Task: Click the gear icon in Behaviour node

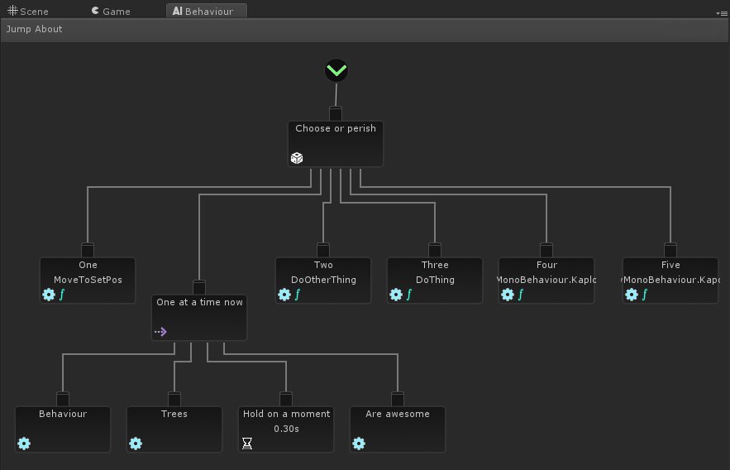Action: (24, 444)
